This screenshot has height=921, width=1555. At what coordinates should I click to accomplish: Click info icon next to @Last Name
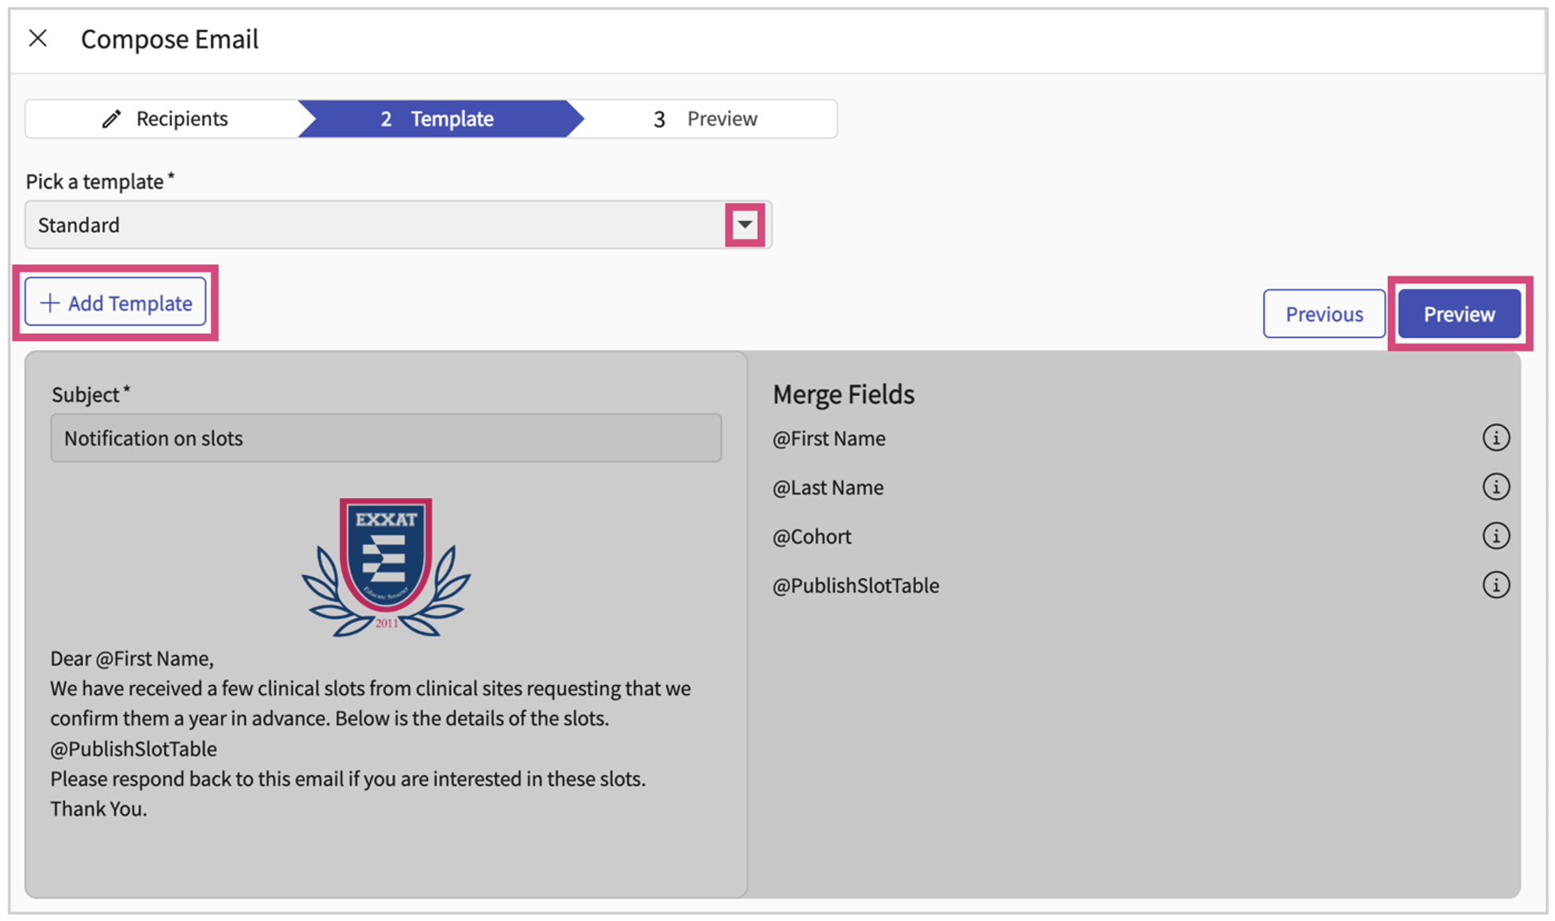click(1495, 487)
